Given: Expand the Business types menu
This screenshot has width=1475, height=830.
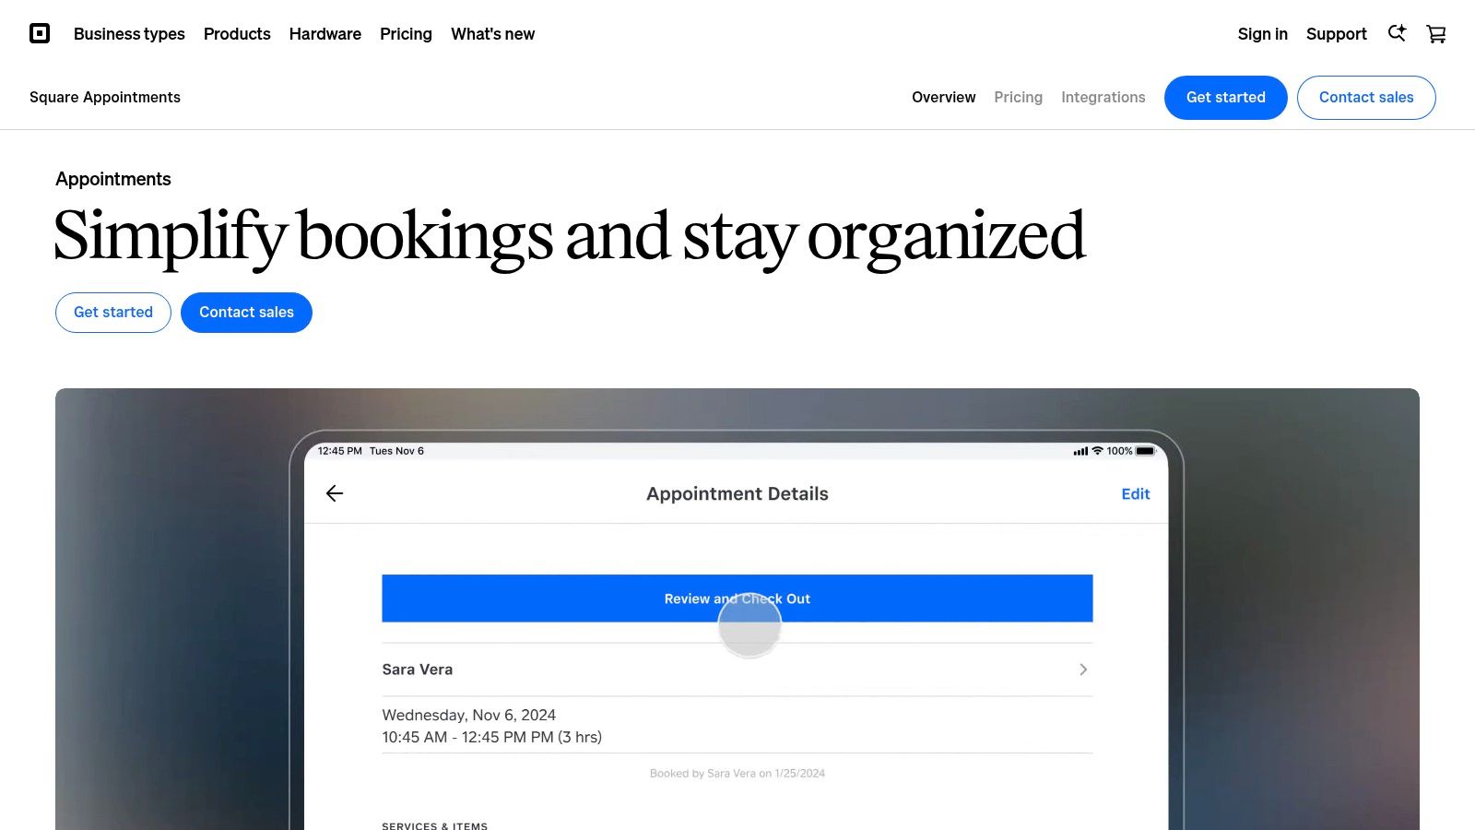Looking at the screenshot, I should point(129,34).
